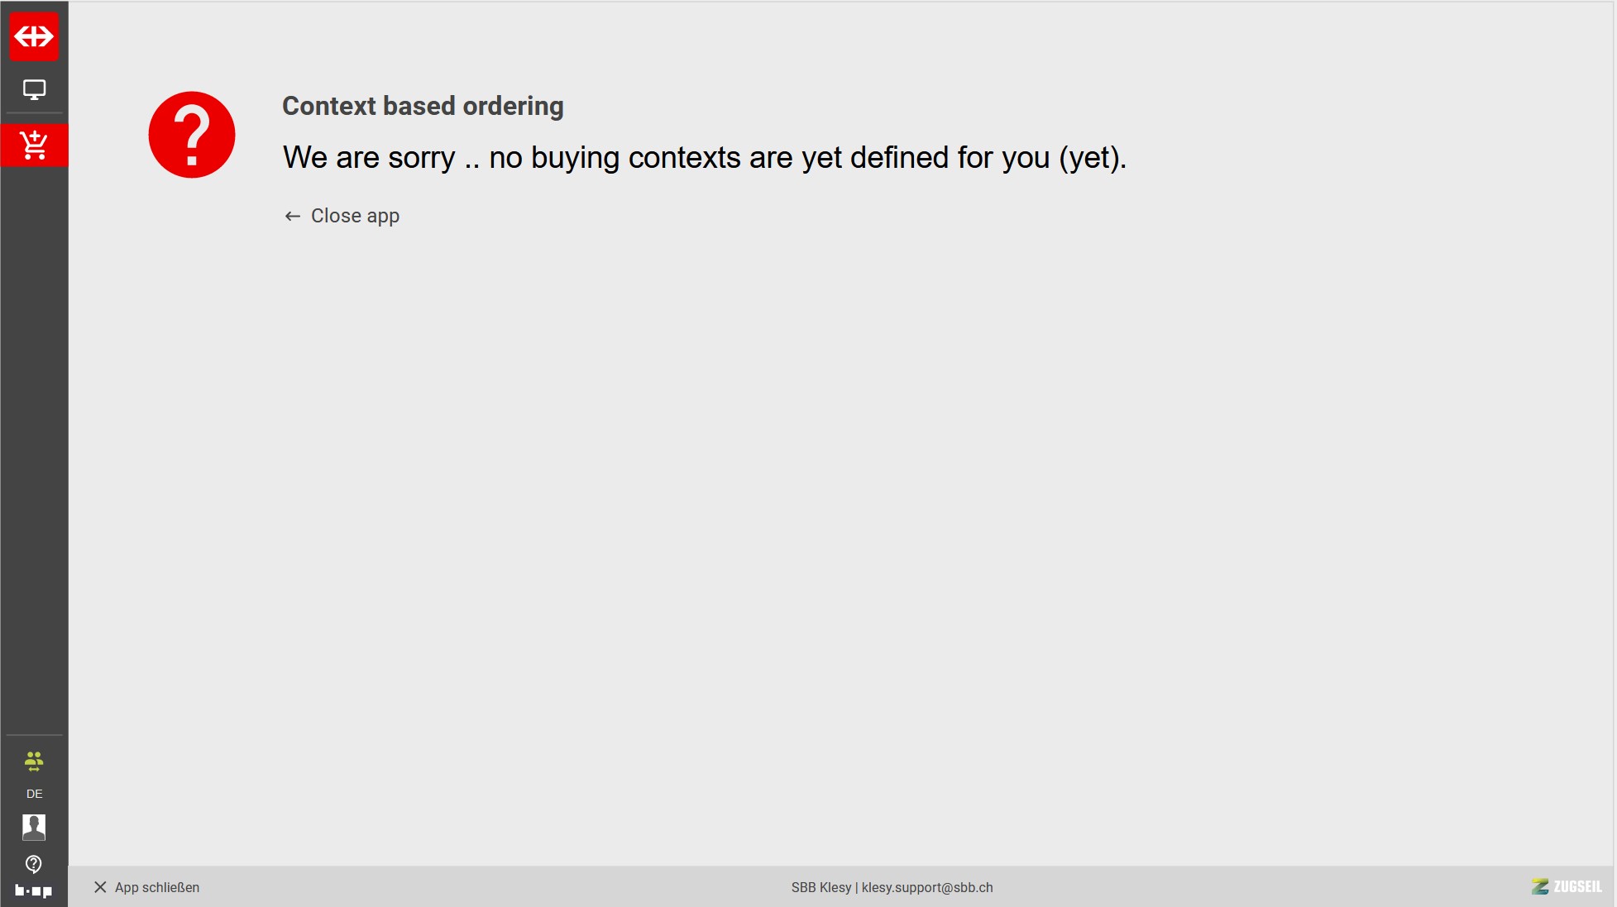Click the Context based ordering heading
This screenshot has width=1617, height=907.
(423, 106)
